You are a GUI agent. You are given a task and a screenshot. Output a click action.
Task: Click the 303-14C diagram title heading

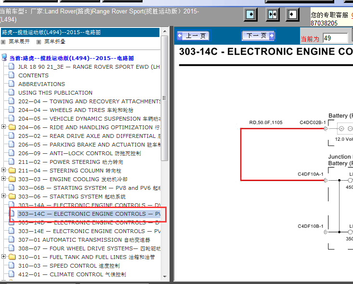266,52
